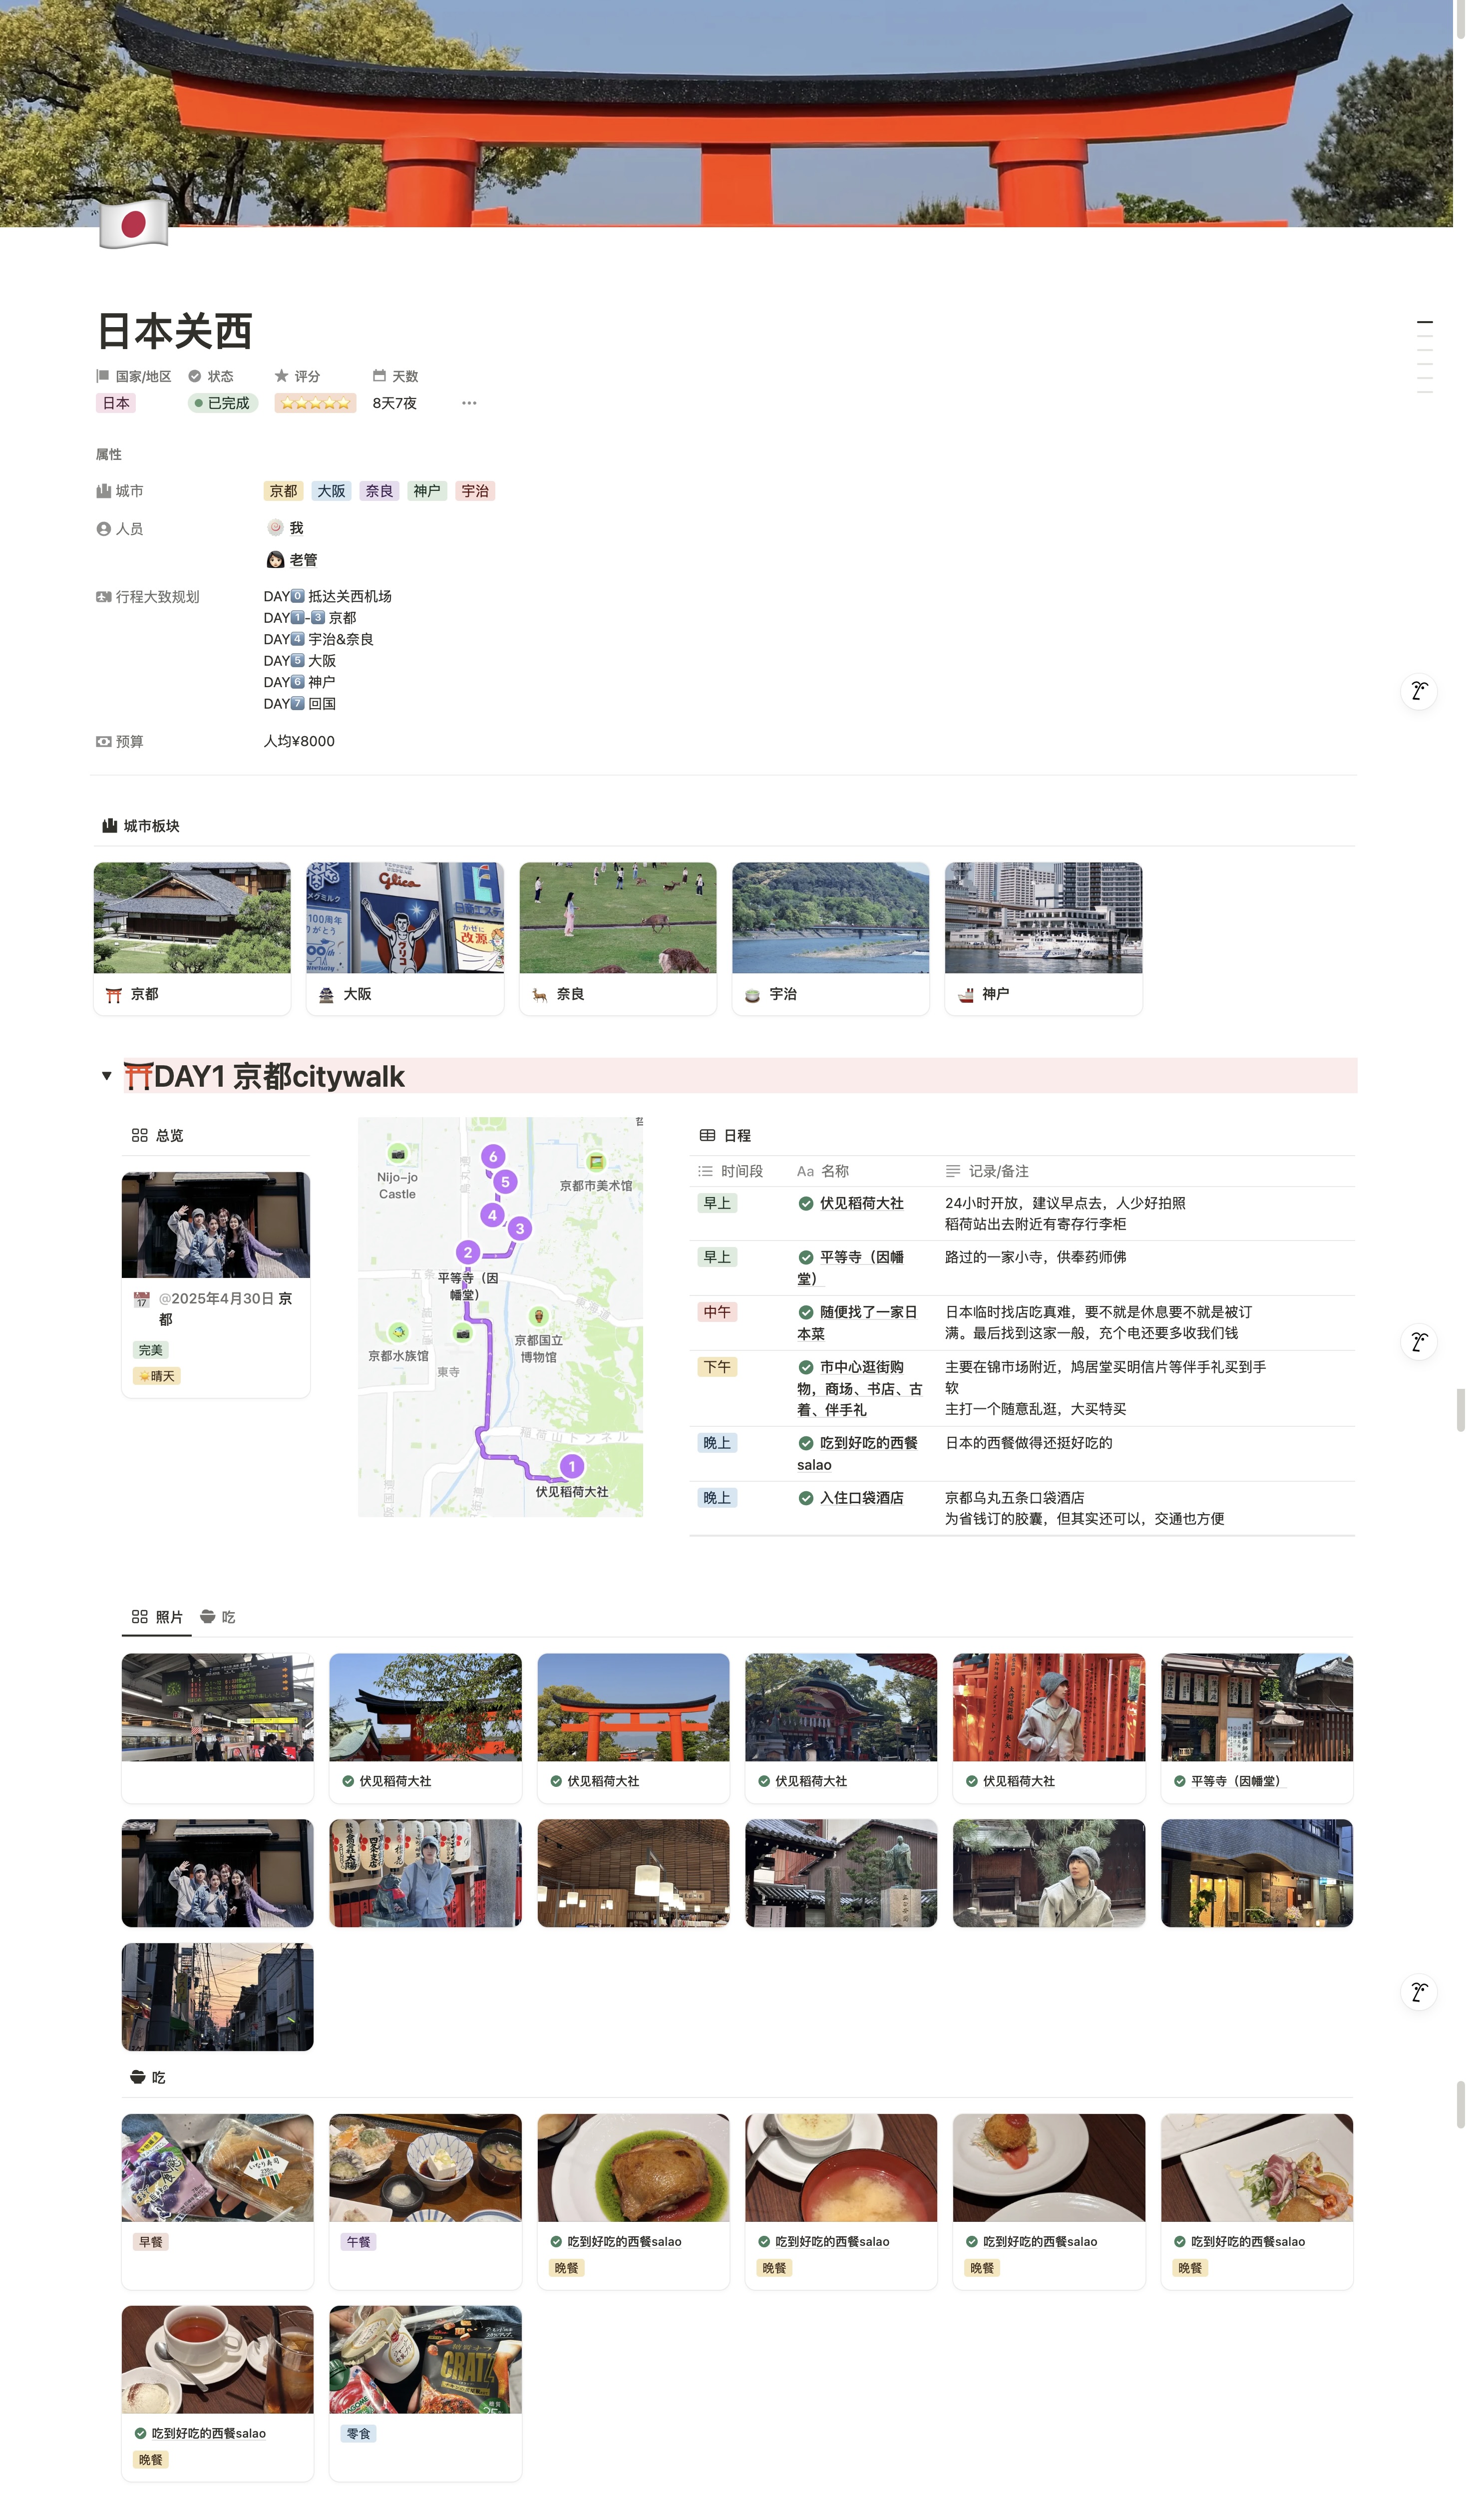Click the 行程大致规划 property label
The image size is (1468, 2520).
(x=148, y=597)
